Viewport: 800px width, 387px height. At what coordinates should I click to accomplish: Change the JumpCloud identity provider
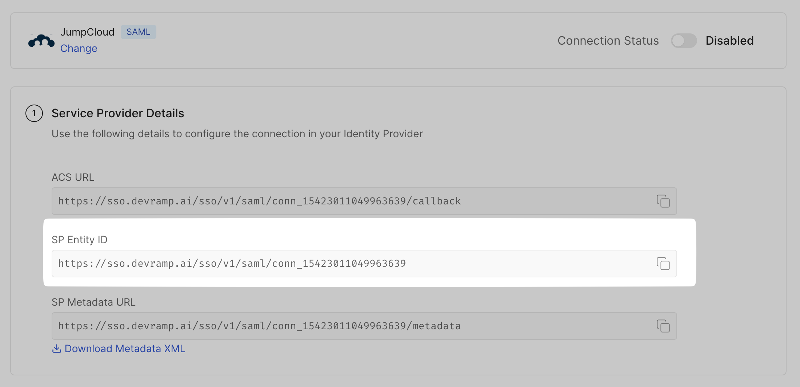pyautogui.click(x=79, y=48)
